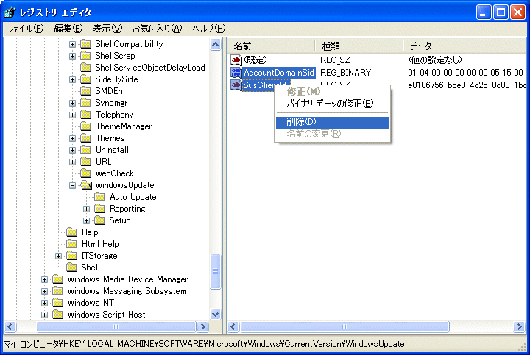Click the Uninstall folder icon
This screenshot has width=530, height=355.
(86, 150)
